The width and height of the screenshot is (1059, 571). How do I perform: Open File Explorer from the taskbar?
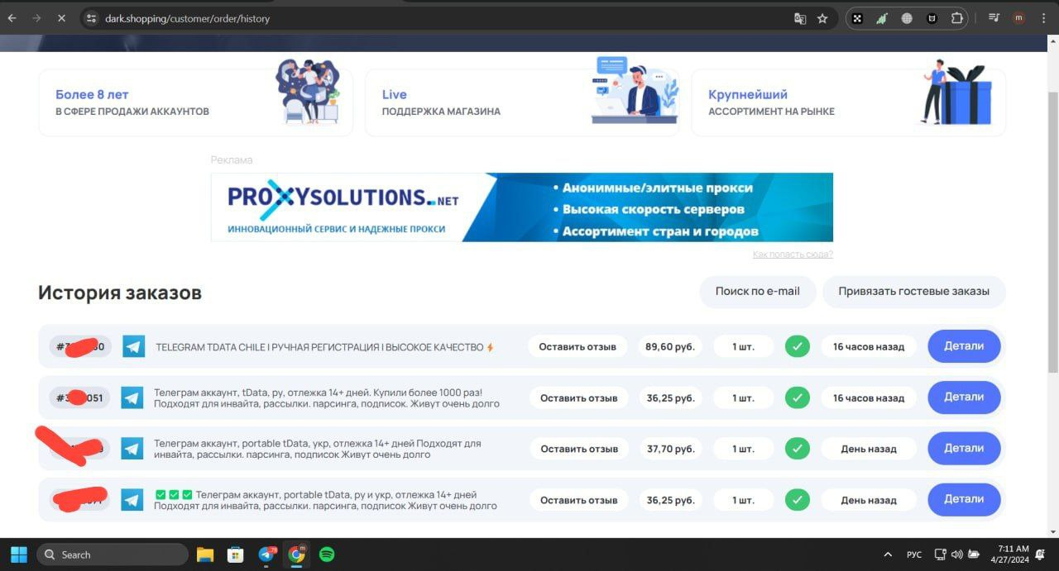[204, 554]
